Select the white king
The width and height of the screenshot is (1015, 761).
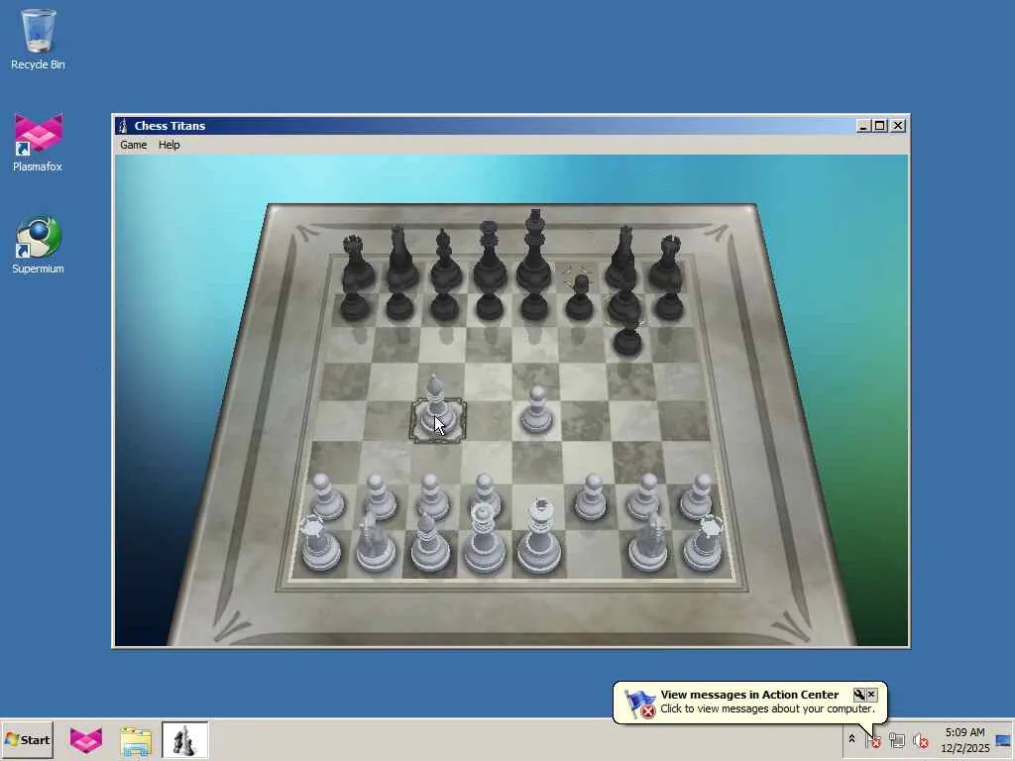(x=538, y=537)
